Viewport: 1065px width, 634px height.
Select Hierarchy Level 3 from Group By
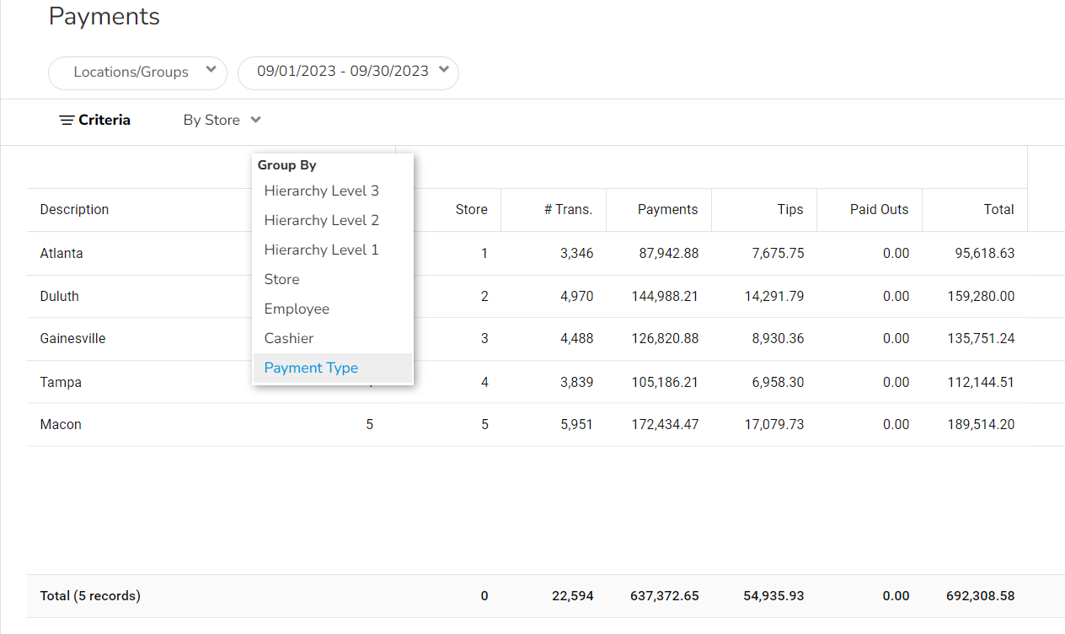coord(321,191)
